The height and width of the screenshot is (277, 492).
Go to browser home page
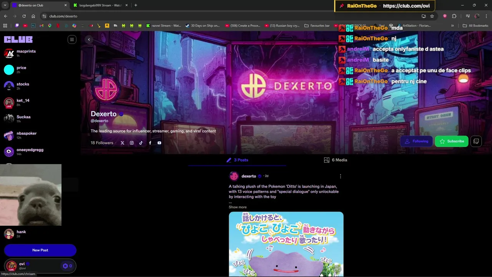click(x=33, y=16)
